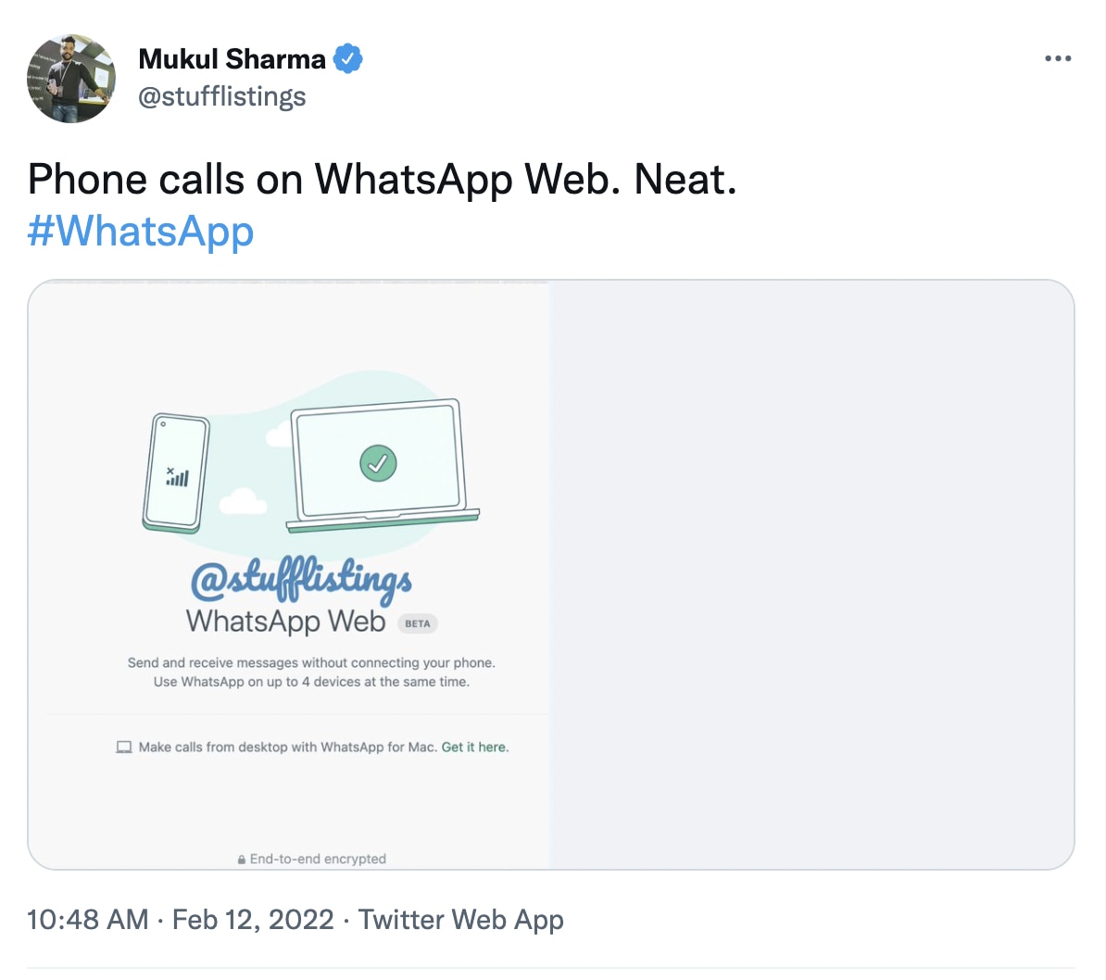The height and width of the screenshot is (980, 1106).
Task: Click the @stufflistings cursive watermark
Action: (x=301, y=580)
